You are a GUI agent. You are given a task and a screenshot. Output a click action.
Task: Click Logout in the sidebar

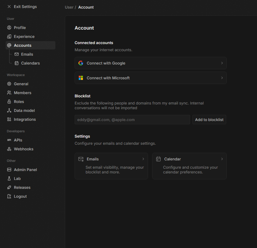[x=30, y=196]
